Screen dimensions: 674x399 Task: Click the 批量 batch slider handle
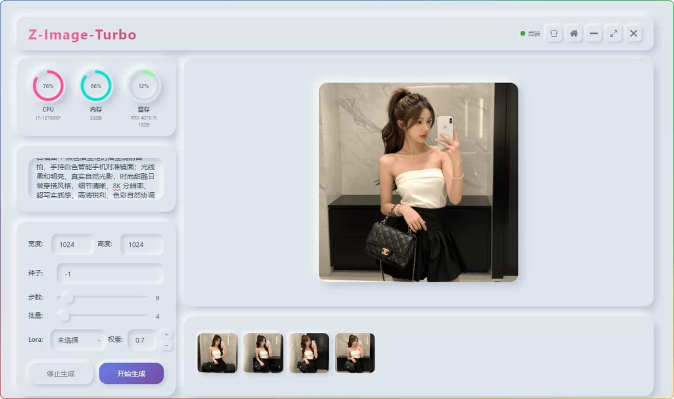[64, 316]
